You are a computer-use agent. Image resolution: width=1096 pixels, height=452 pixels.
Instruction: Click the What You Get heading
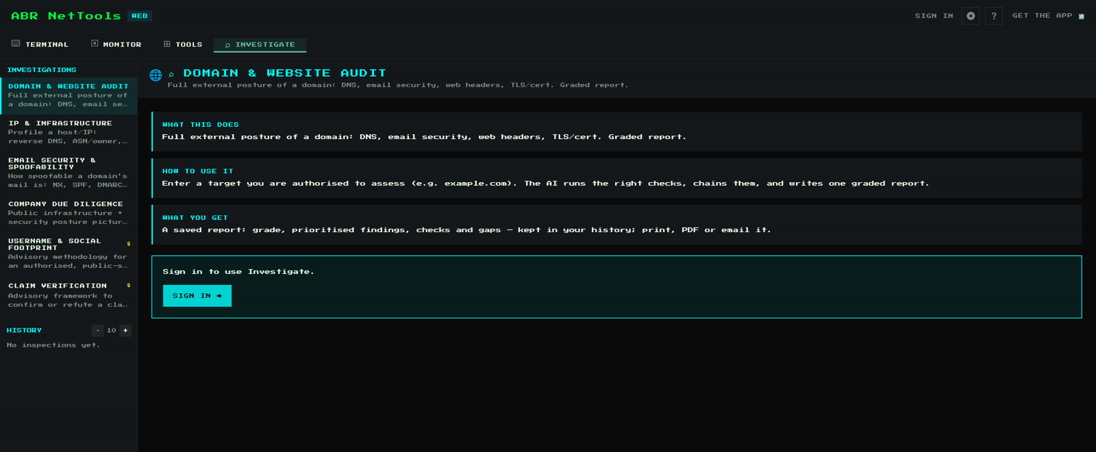coord(195,218)
